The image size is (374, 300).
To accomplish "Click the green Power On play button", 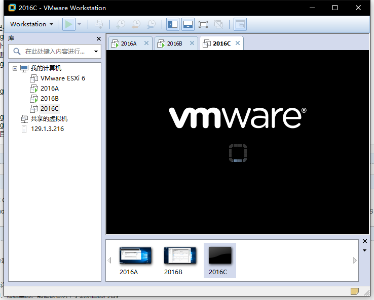I will click(x=68, y=24).
